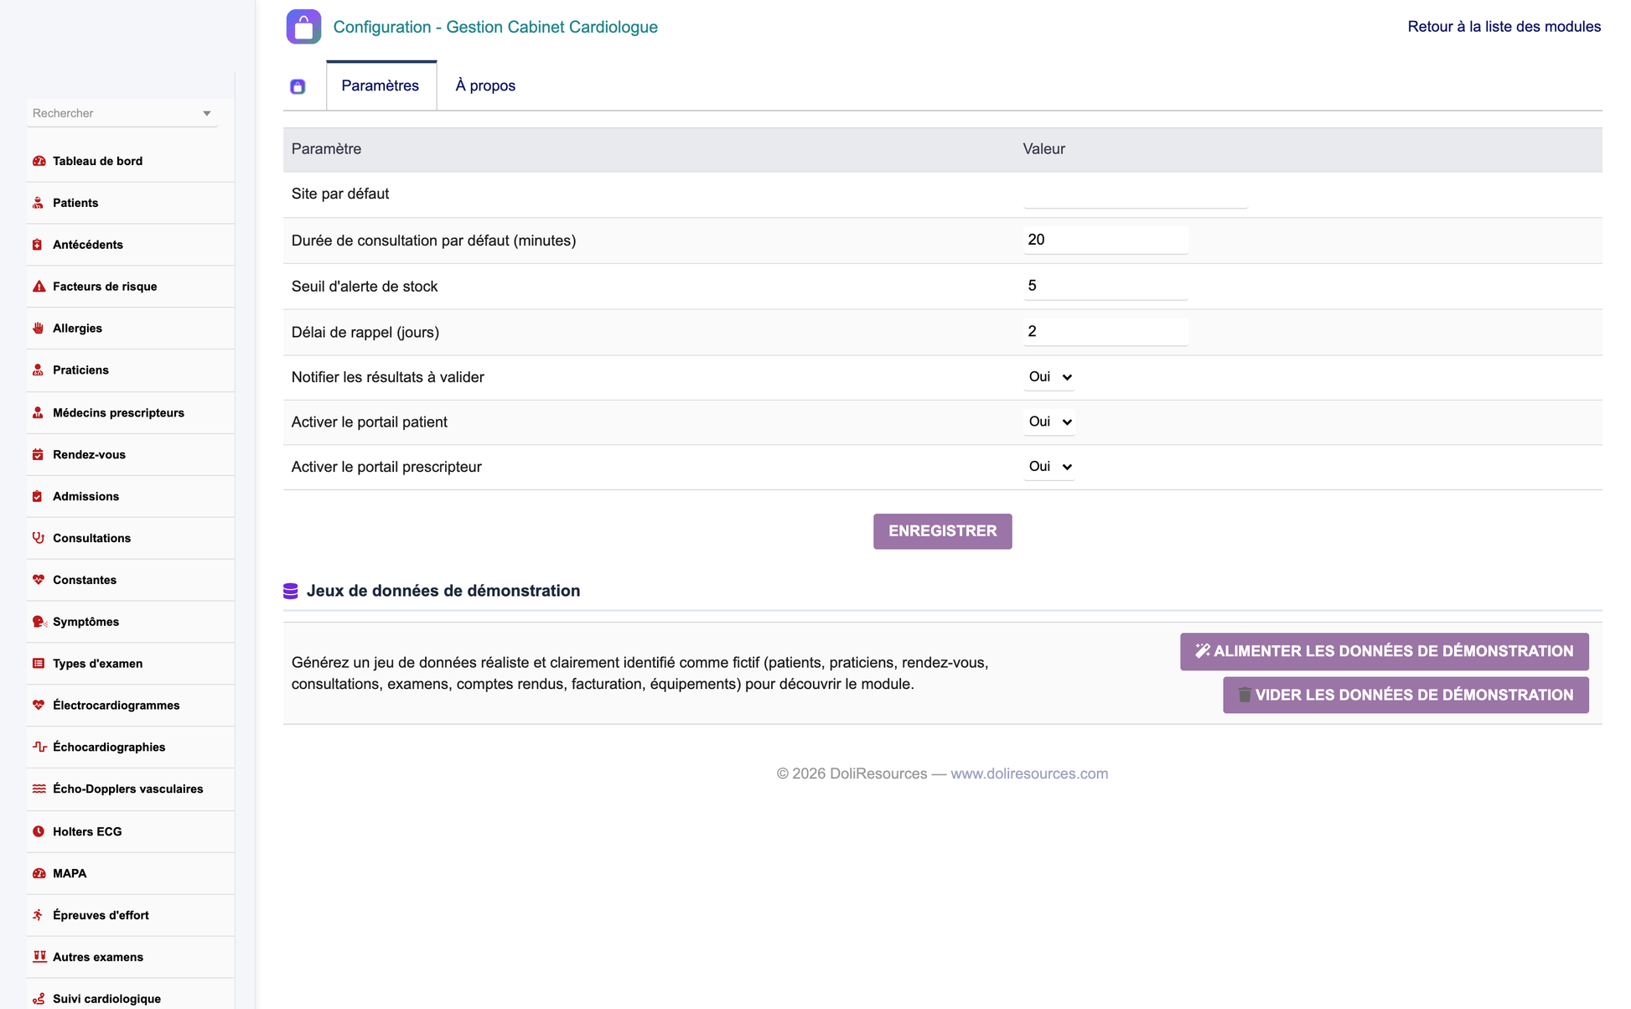This screenshot has height=1009, width=1631.
Task: Click the Facteurs de risque warning icon
Action: [39, 287]
